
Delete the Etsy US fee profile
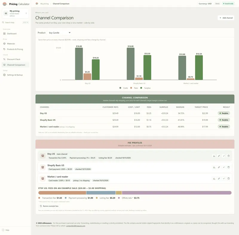click(228, 156)
